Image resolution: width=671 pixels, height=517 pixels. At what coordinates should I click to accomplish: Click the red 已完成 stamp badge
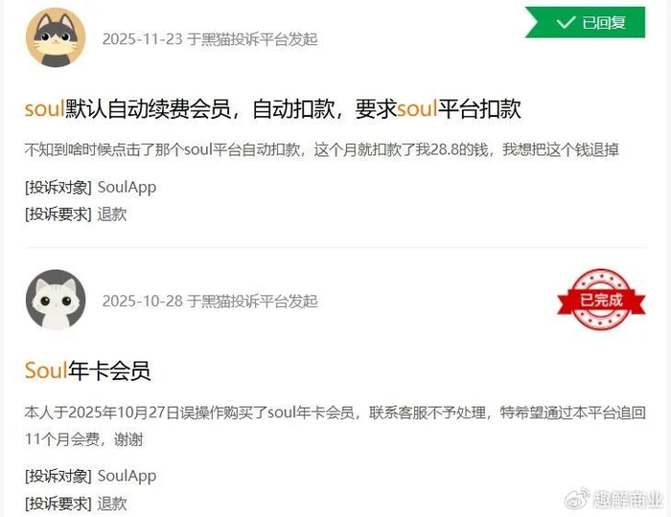[x=601, y=300]
